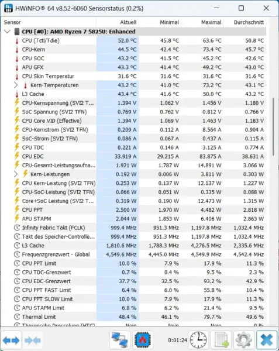This screenshot has height=351, width=279.
Task: Select the CPU-SoC-Leistung (SVI2 TFN) row
Action: click(135, 192)
